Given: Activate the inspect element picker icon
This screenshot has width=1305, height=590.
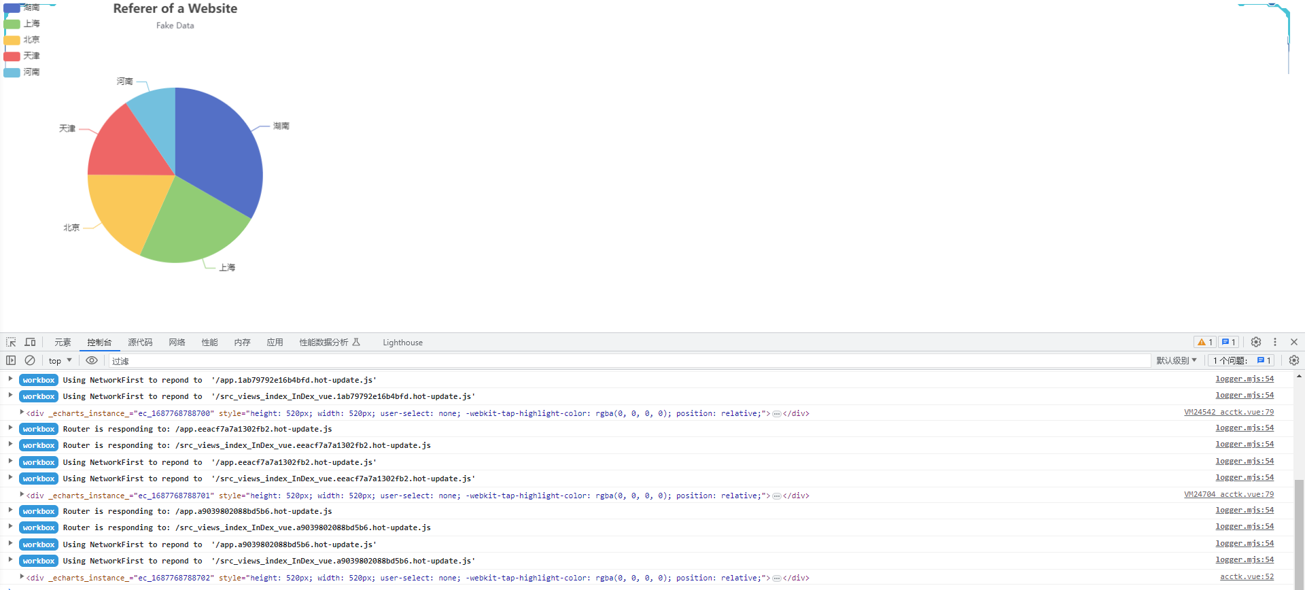Looking at the screenshot, I should 11,342.
